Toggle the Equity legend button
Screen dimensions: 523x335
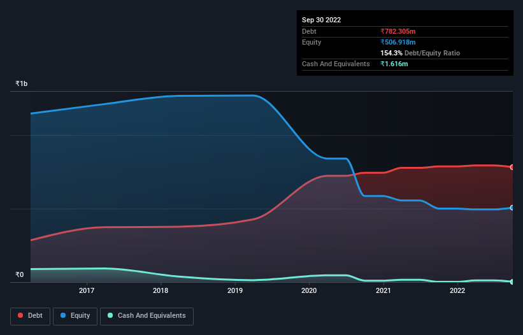(x=75, y=316)
